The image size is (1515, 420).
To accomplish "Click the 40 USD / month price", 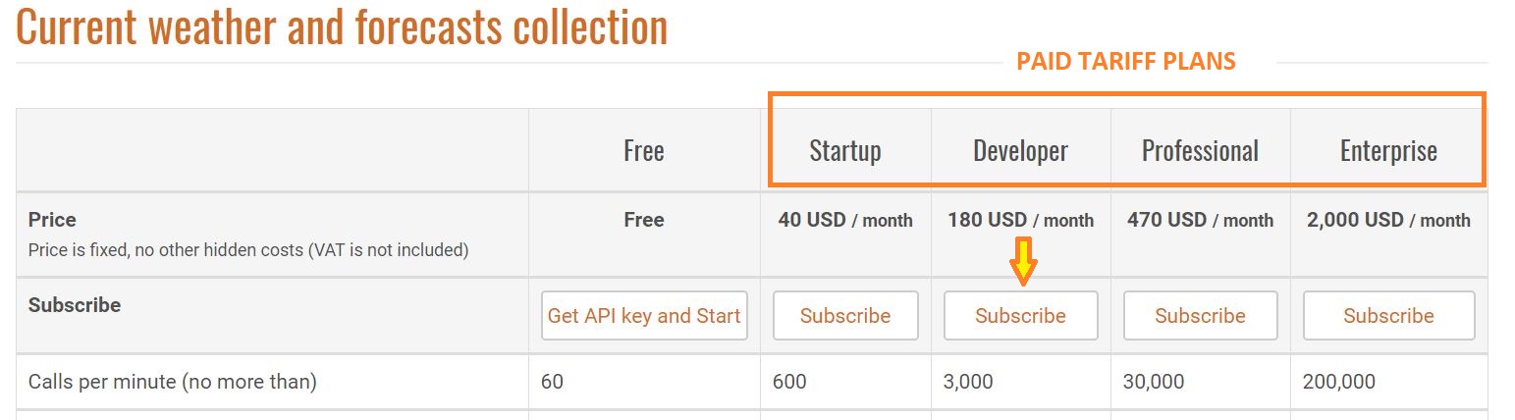I will click(x=845, y=220).
